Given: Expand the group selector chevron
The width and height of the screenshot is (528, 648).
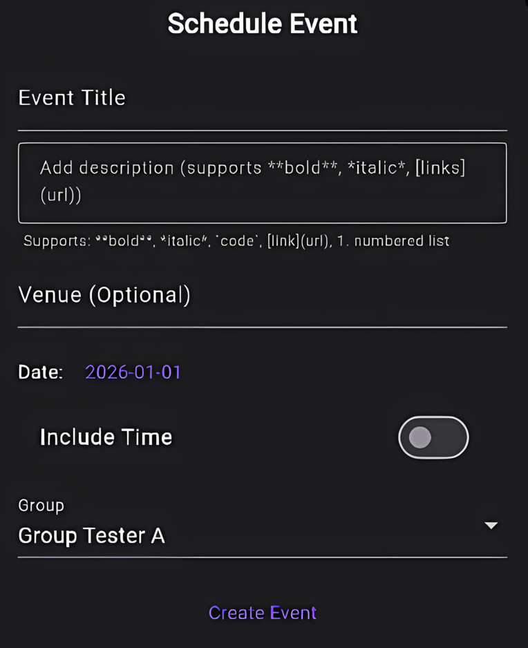Looking at the screenshot, I should click(491, 525).
